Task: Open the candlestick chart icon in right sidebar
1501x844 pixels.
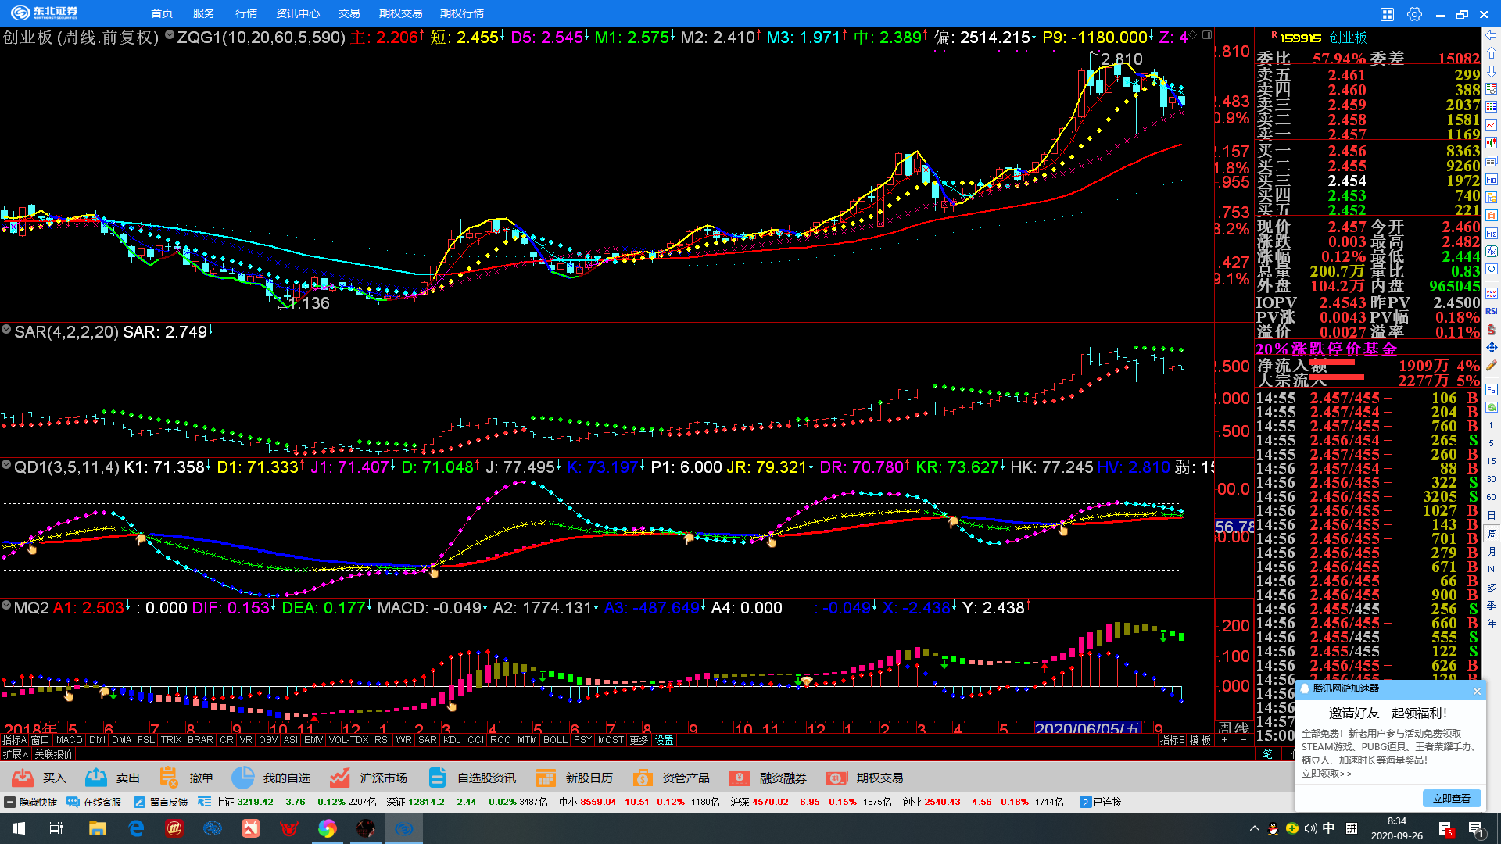Action: [1492, 143]
